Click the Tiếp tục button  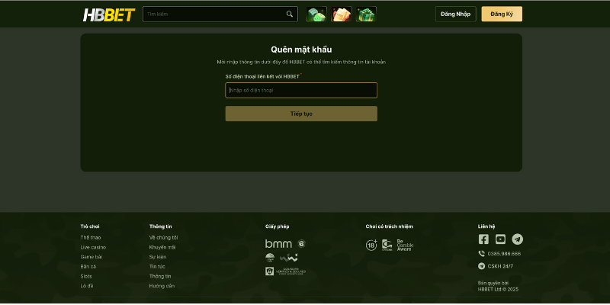point(300,114)
